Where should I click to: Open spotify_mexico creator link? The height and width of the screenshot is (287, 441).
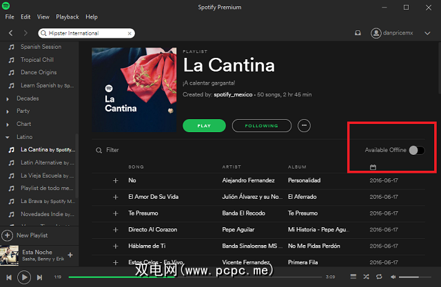click(233, 95)
